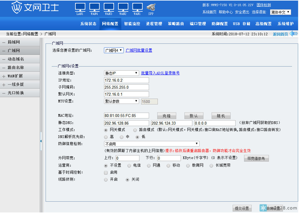This screenshot has height=213, width=299.
Task: Click the WAN3 port icon
Action: click(x=109, y=7)
